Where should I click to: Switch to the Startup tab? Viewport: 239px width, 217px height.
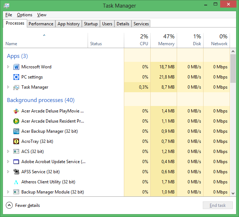pos(91,24)
